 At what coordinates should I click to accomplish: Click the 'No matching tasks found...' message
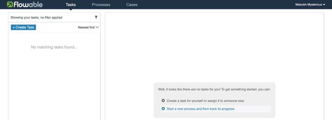[54, 47]
